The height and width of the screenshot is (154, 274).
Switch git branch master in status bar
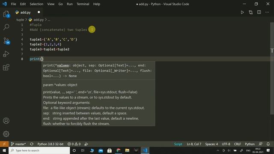(x=18, y=144)
